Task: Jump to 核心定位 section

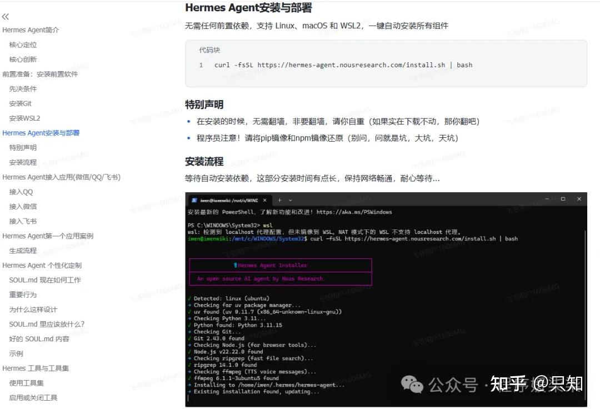Action: pyautogui.click(x=23, y=45)
